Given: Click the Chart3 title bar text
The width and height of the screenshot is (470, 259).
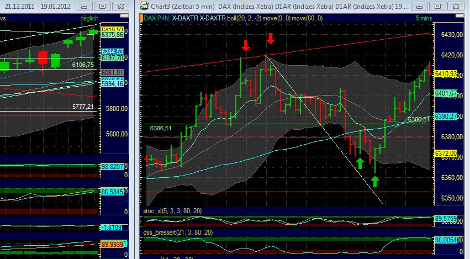Looking at the screenshot, I should pyautogui.click(x=279, y=6).
